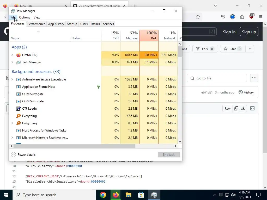The image size is (267, 200).
Task: Click the Sign up button on GitHub
Action: pos(249,32)
